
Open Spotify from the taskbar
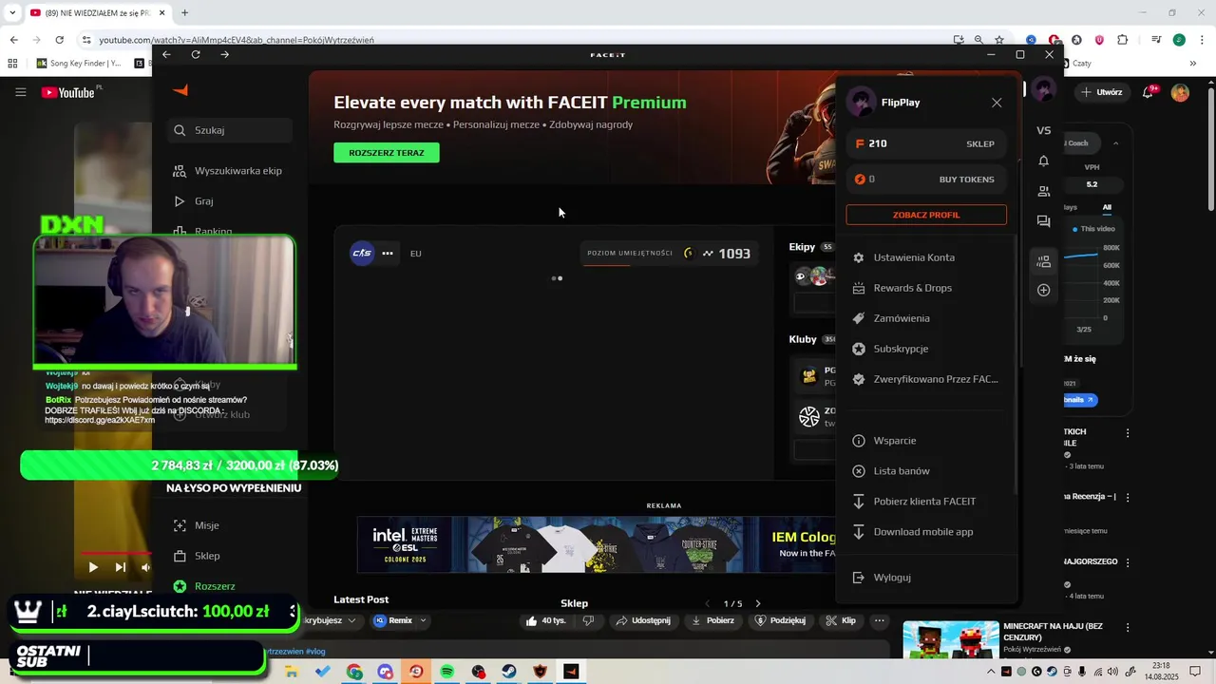coord(446,672)
